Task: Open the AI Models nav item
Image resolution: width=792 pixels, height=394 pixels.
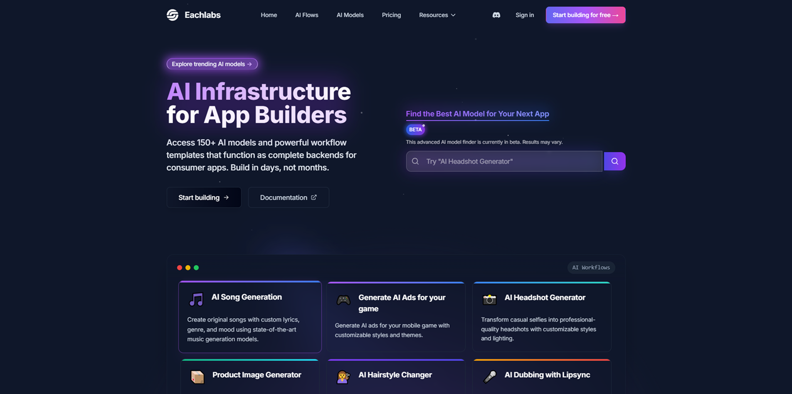Action: (x=350, y=15)
